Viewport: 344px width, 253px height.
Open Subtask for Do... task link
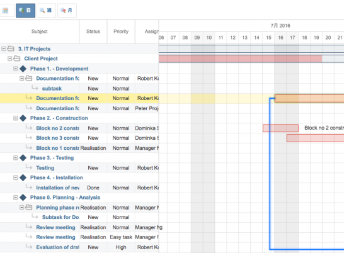pos(60,217)
